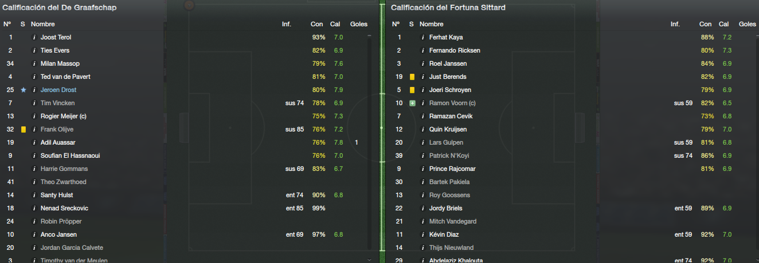The image size is (759, 263).
Task: Click the info icon beside Jeroen Drost
Action: (34, 90)
